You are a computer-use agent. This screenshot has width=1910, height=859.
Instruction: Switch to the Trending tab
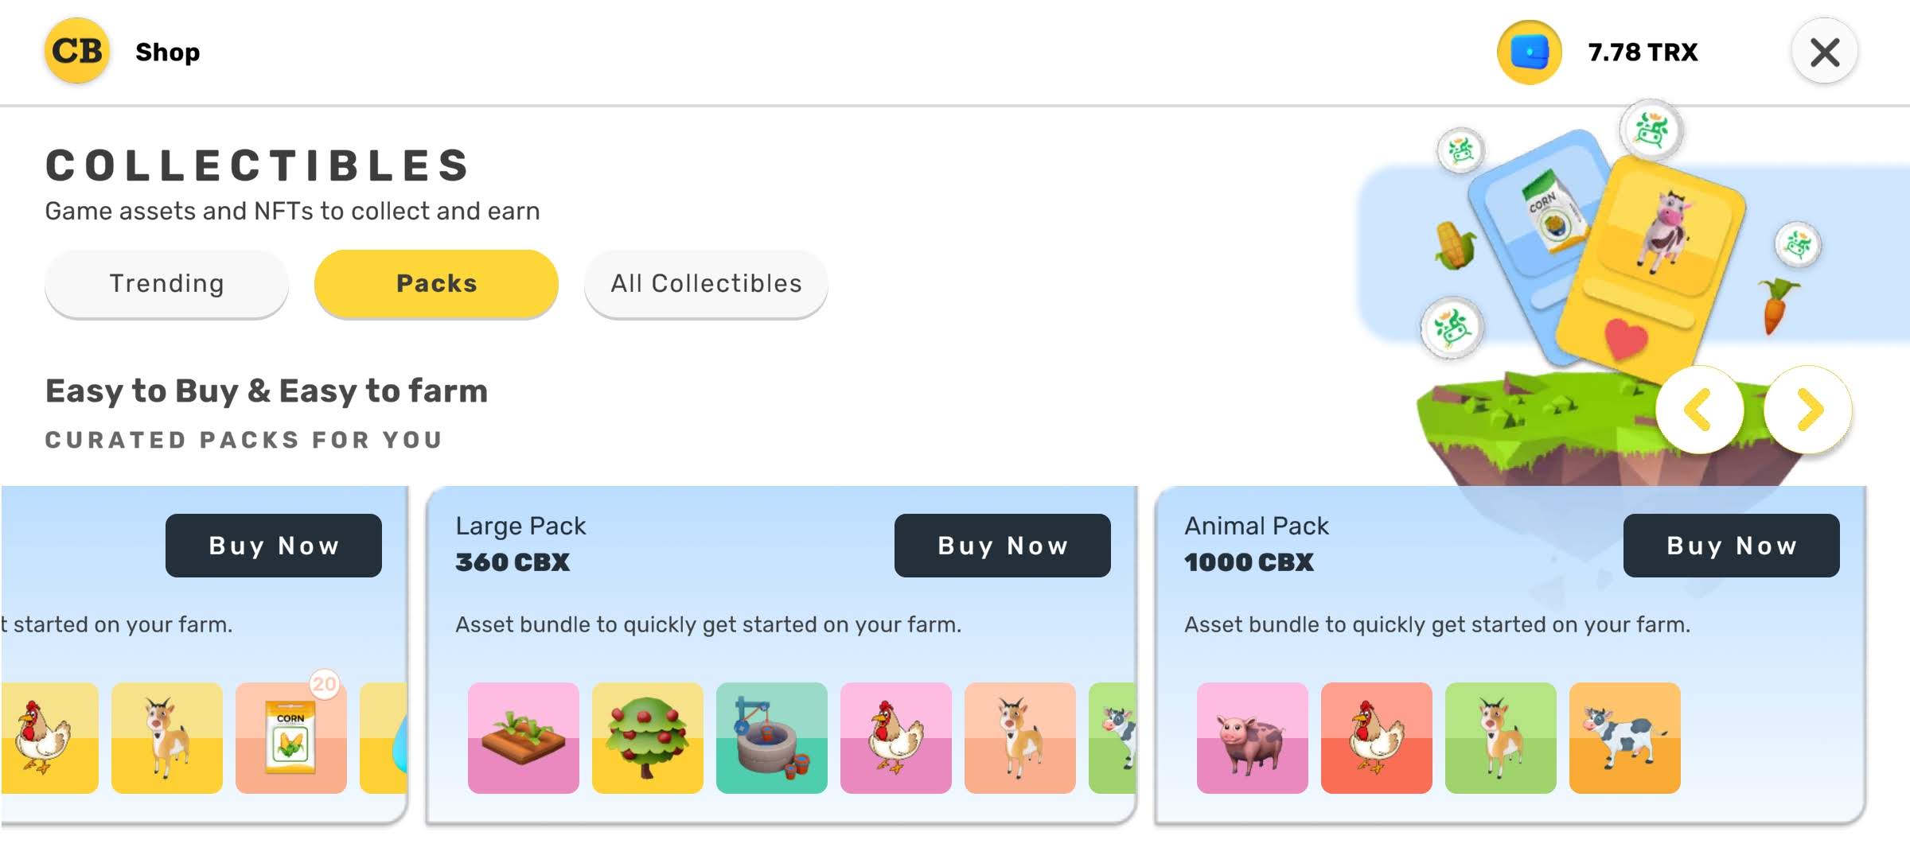point(166,284)
